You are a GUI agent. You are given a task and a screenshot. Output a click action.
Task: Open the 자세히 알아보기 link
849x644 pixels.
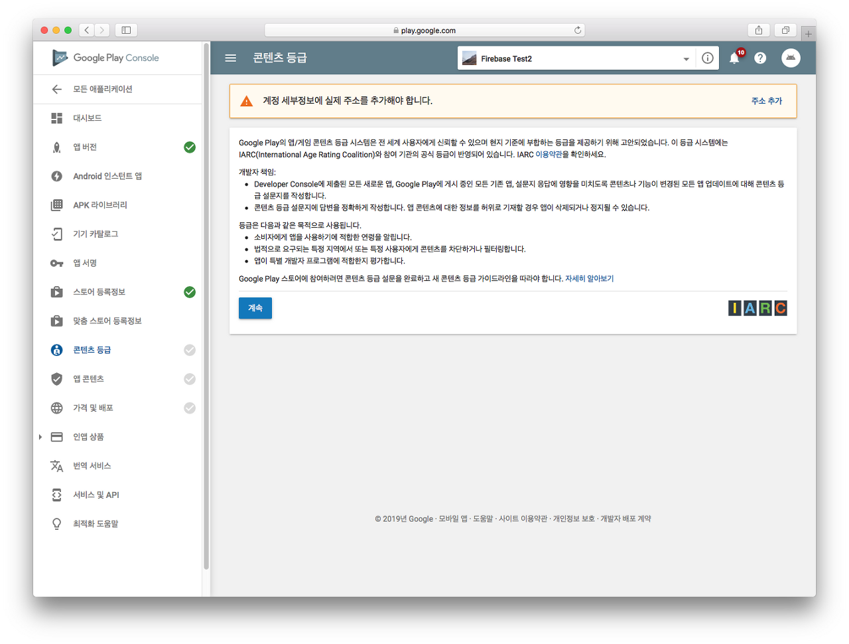pos(589,279)
